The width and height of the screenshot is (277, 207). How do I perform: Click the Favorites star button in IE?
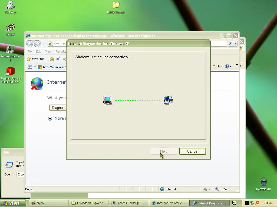click(x=35, y=59)
